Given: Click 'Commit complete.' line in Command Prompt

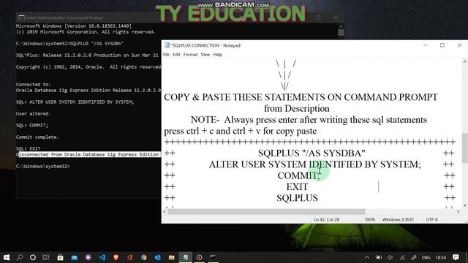Looking at the screenshot, I should pyautogui.click(x=37, y=137).
